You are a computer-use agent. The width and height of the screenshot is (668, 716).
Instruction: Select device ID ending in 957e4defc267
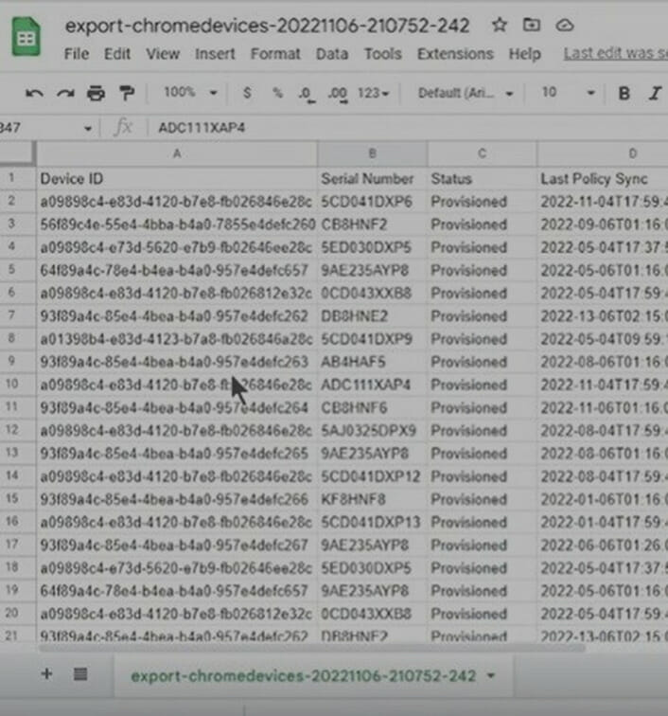[x=177, y=545]
